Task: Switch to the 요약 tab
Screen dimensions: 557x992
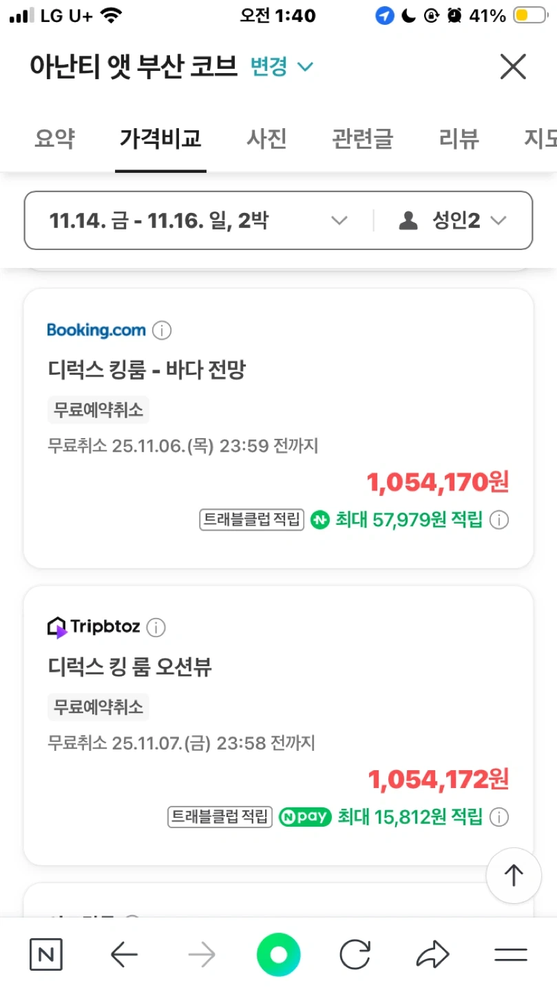Action: point(54,138)
